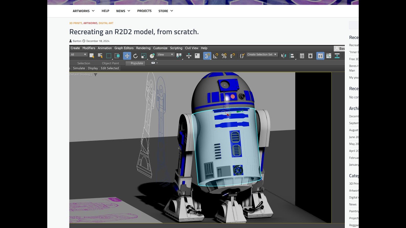
Task: Open 3D PRINTS category link
Action: tap(75, 23)
